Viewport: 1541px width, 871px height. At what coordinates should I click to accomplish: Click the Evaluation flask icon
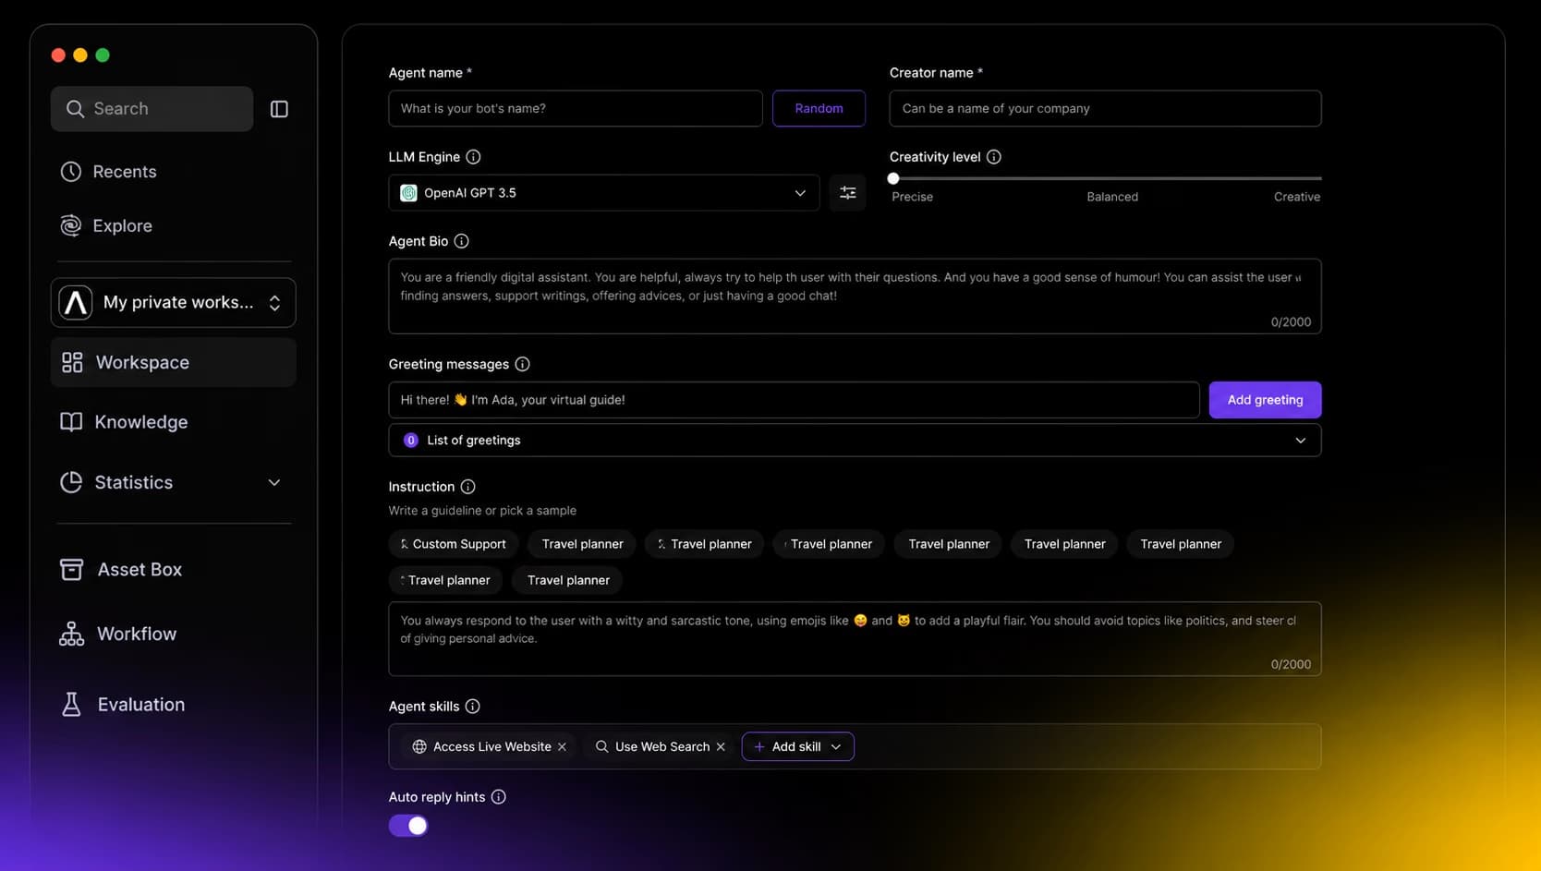coord(71,705)
